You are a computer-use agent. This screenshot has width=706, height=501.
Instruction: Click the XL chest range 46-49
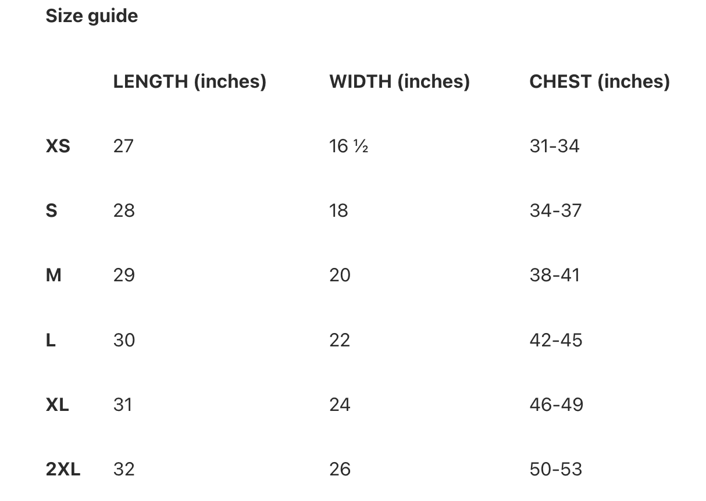pyautogui.click(x=556, y=405)
